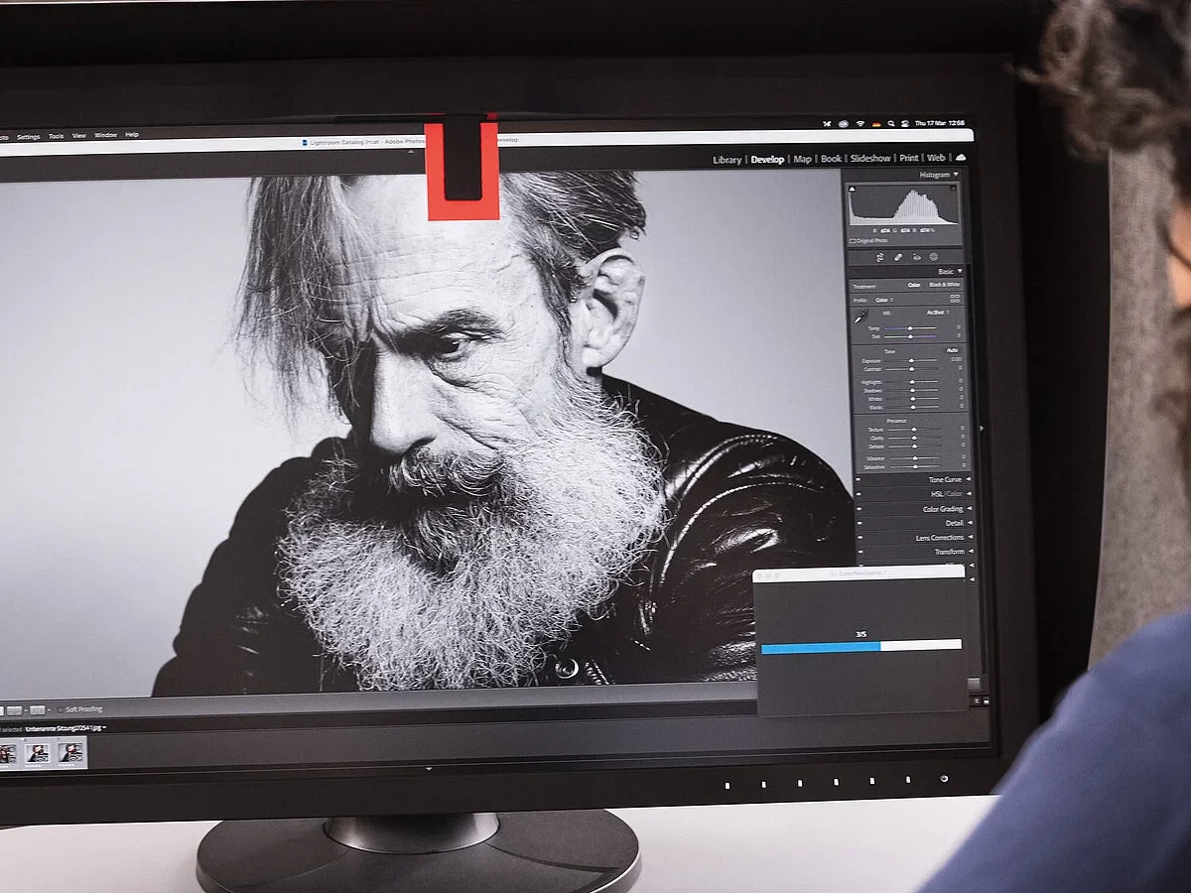The height and width of the screenshot is (893, 1191).
Task: Pick the White Balance eyedropper tool
Action: coord(860,317)
